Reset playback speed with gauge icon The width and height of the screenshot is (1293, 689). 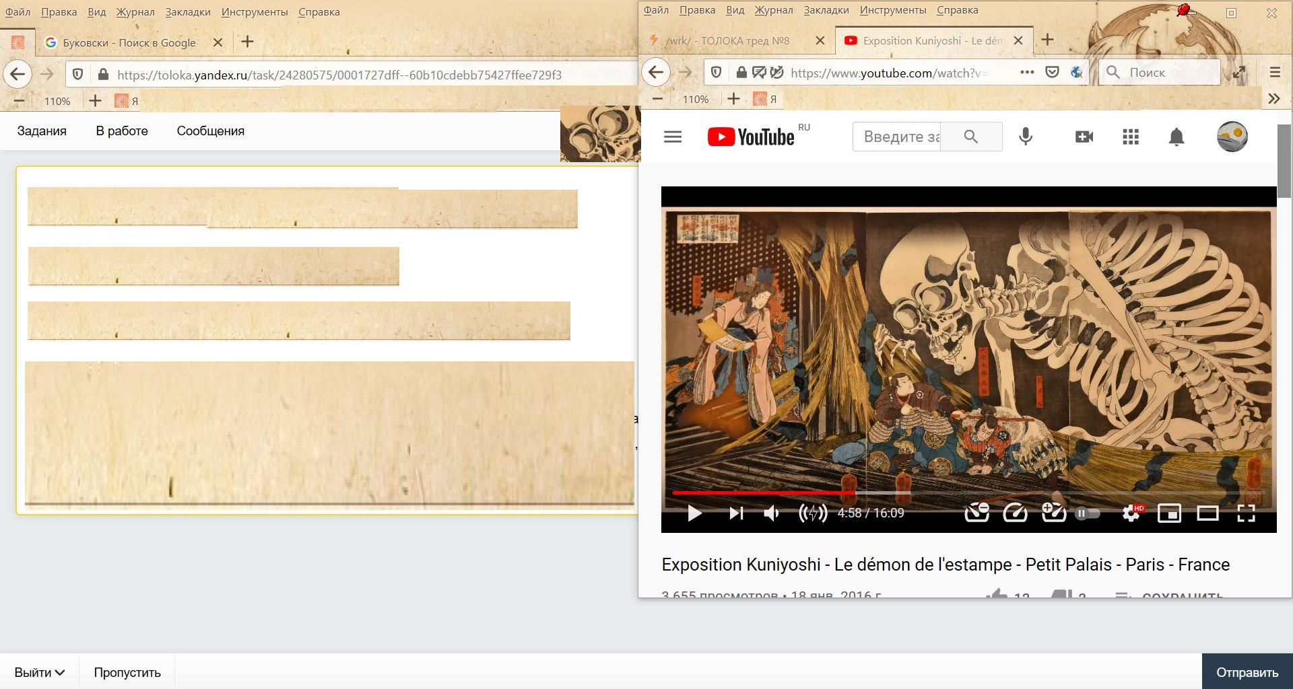coord(1015,513)
